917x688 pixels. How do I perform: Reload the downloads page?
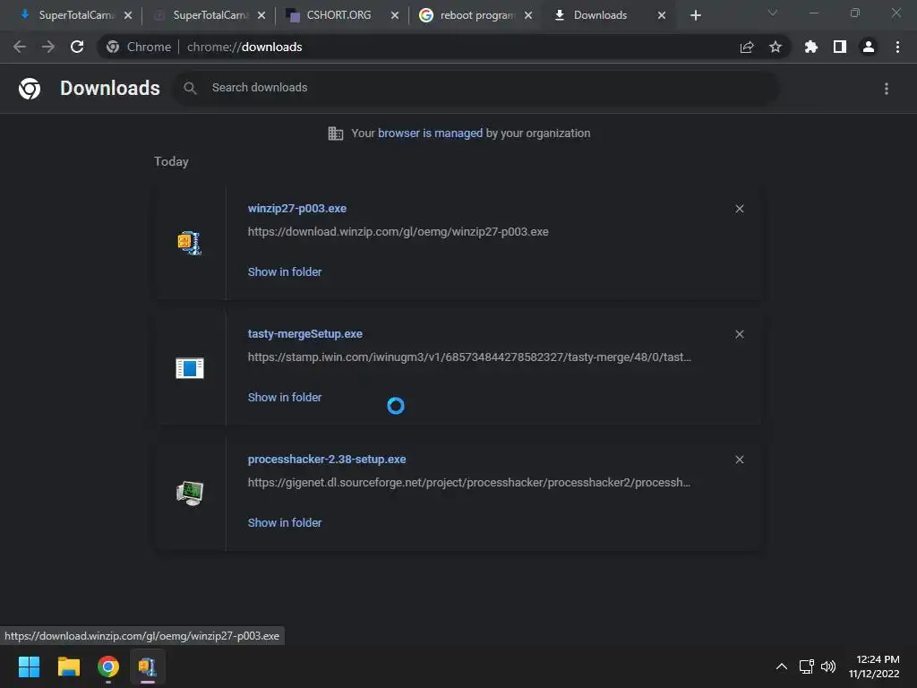coord(77,47)
